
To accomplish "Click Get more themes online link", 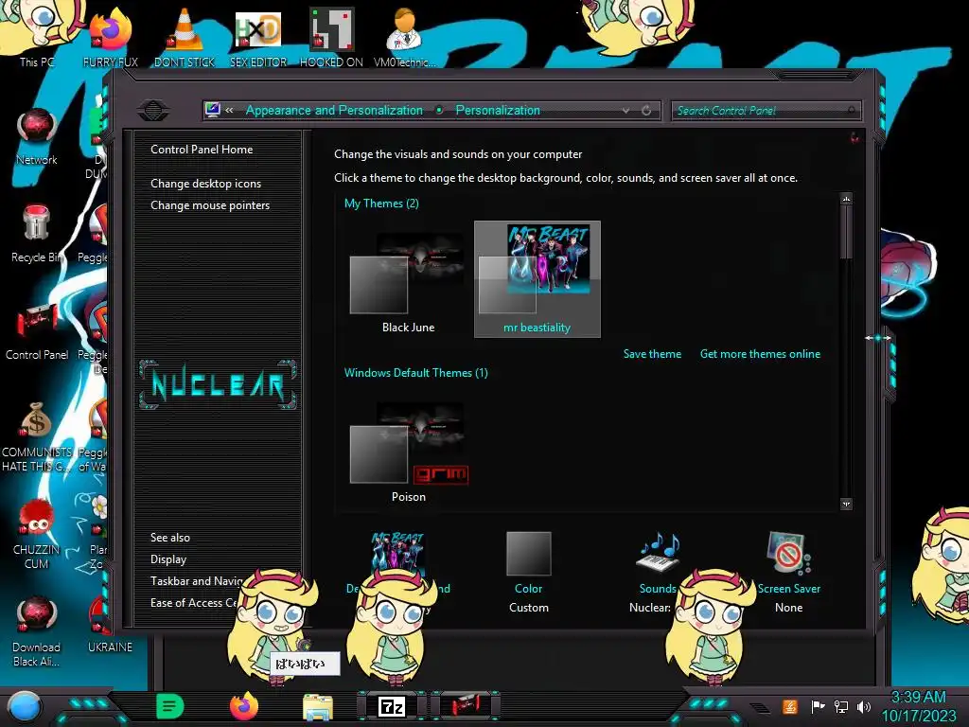I will click(x=760, y=354).
